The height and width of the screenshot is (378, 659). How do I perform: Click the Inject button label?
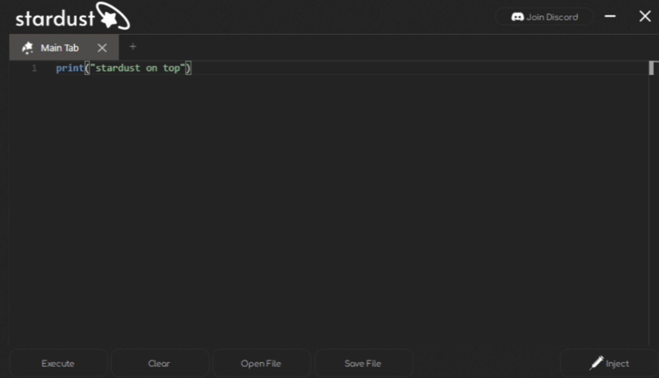point(618,364)
